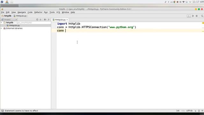Image resolution: width=204 pixels, height=115 pixels.
Task: Click the pen clipboard tray icon
Action: click(165, 2)
